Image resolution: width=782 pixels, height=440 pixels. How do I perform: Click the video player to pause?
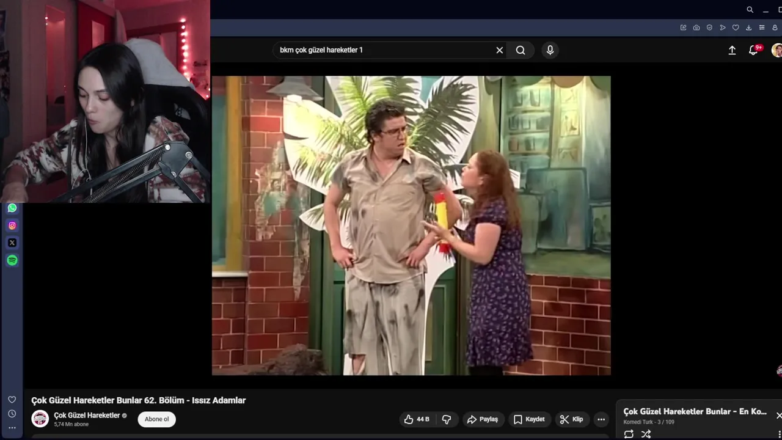point(411,226)
